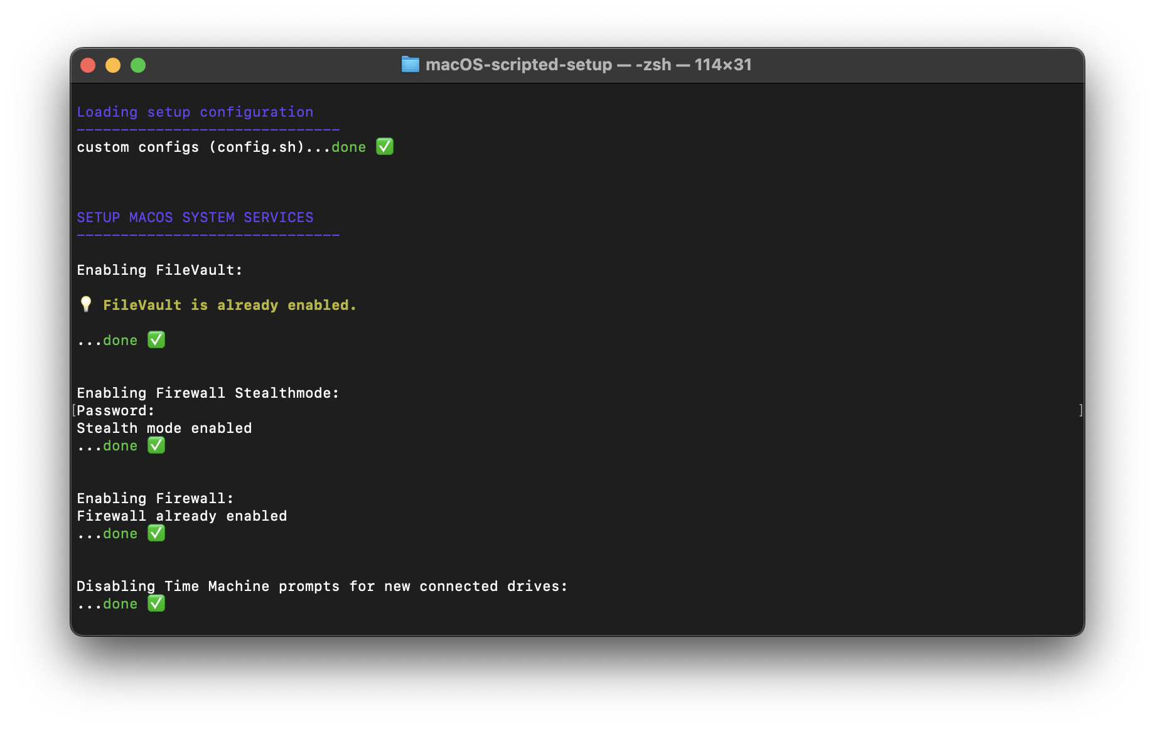Click the checkmark under the FileVault enabled message
1155x729 pixels.
point(156,340)
